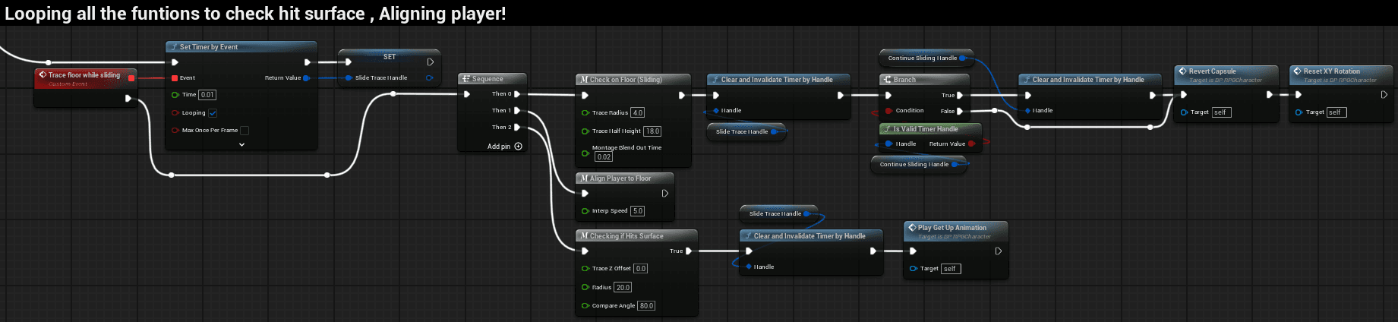Click the Then 0 output pin on Sequence
The image size is (1398, 322).
(517, 94)
